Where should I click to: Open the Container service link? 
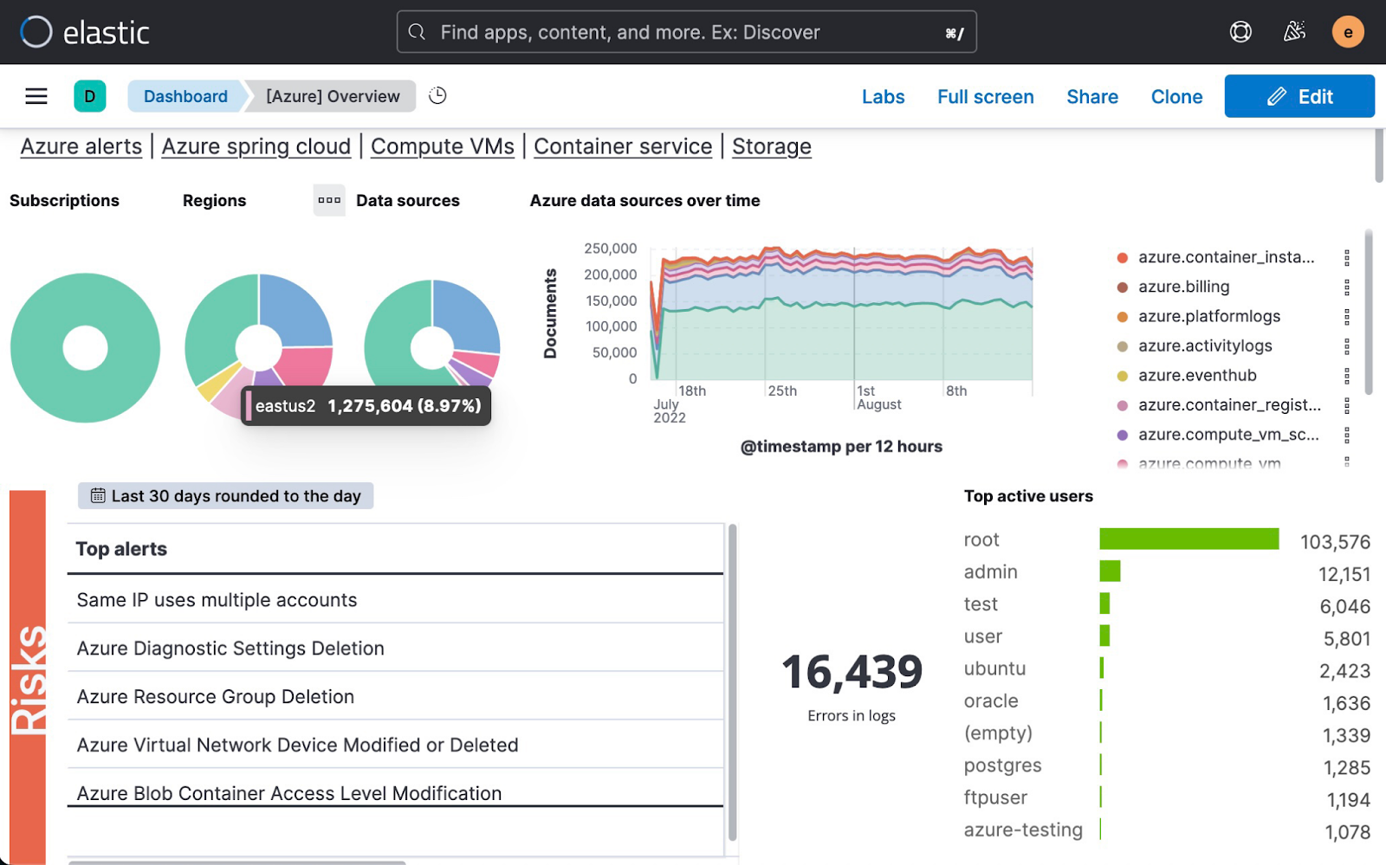623,146
